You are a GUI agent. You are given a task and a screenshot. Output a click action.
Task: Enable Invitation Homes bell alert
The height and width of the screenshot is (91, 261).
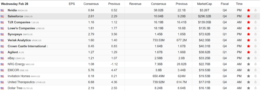(x=255, y=76)
